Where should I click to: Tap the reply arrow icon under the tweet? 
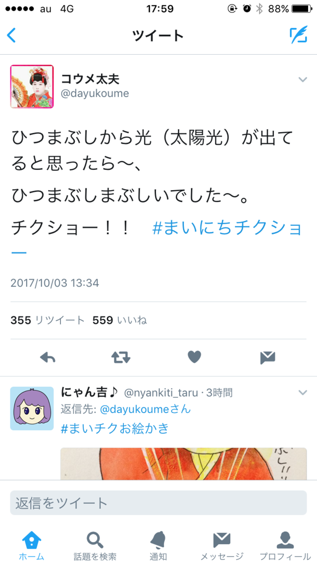[48, 357]
